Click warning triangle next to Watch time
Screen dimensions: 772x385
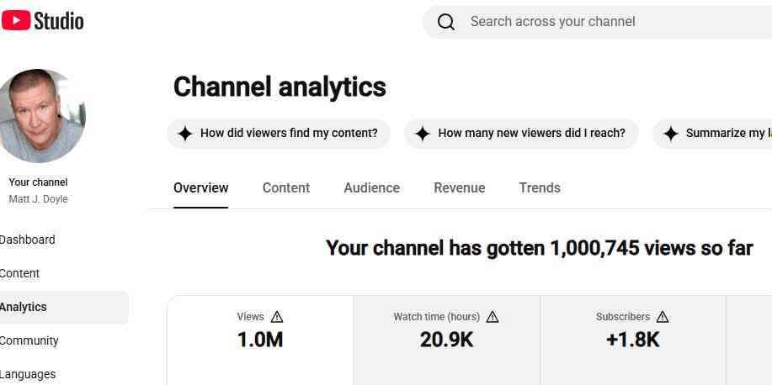click(492, 317)
